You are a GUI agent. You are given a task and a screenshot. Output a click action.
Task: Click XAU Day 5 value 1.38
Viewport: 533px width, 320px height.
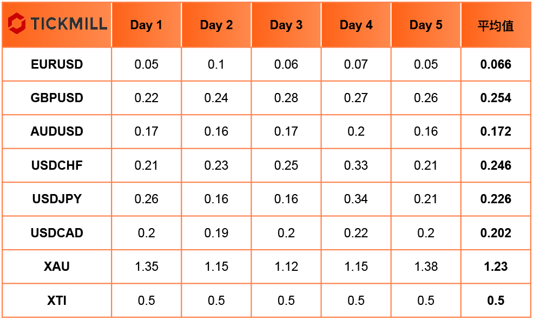(425, 266)
